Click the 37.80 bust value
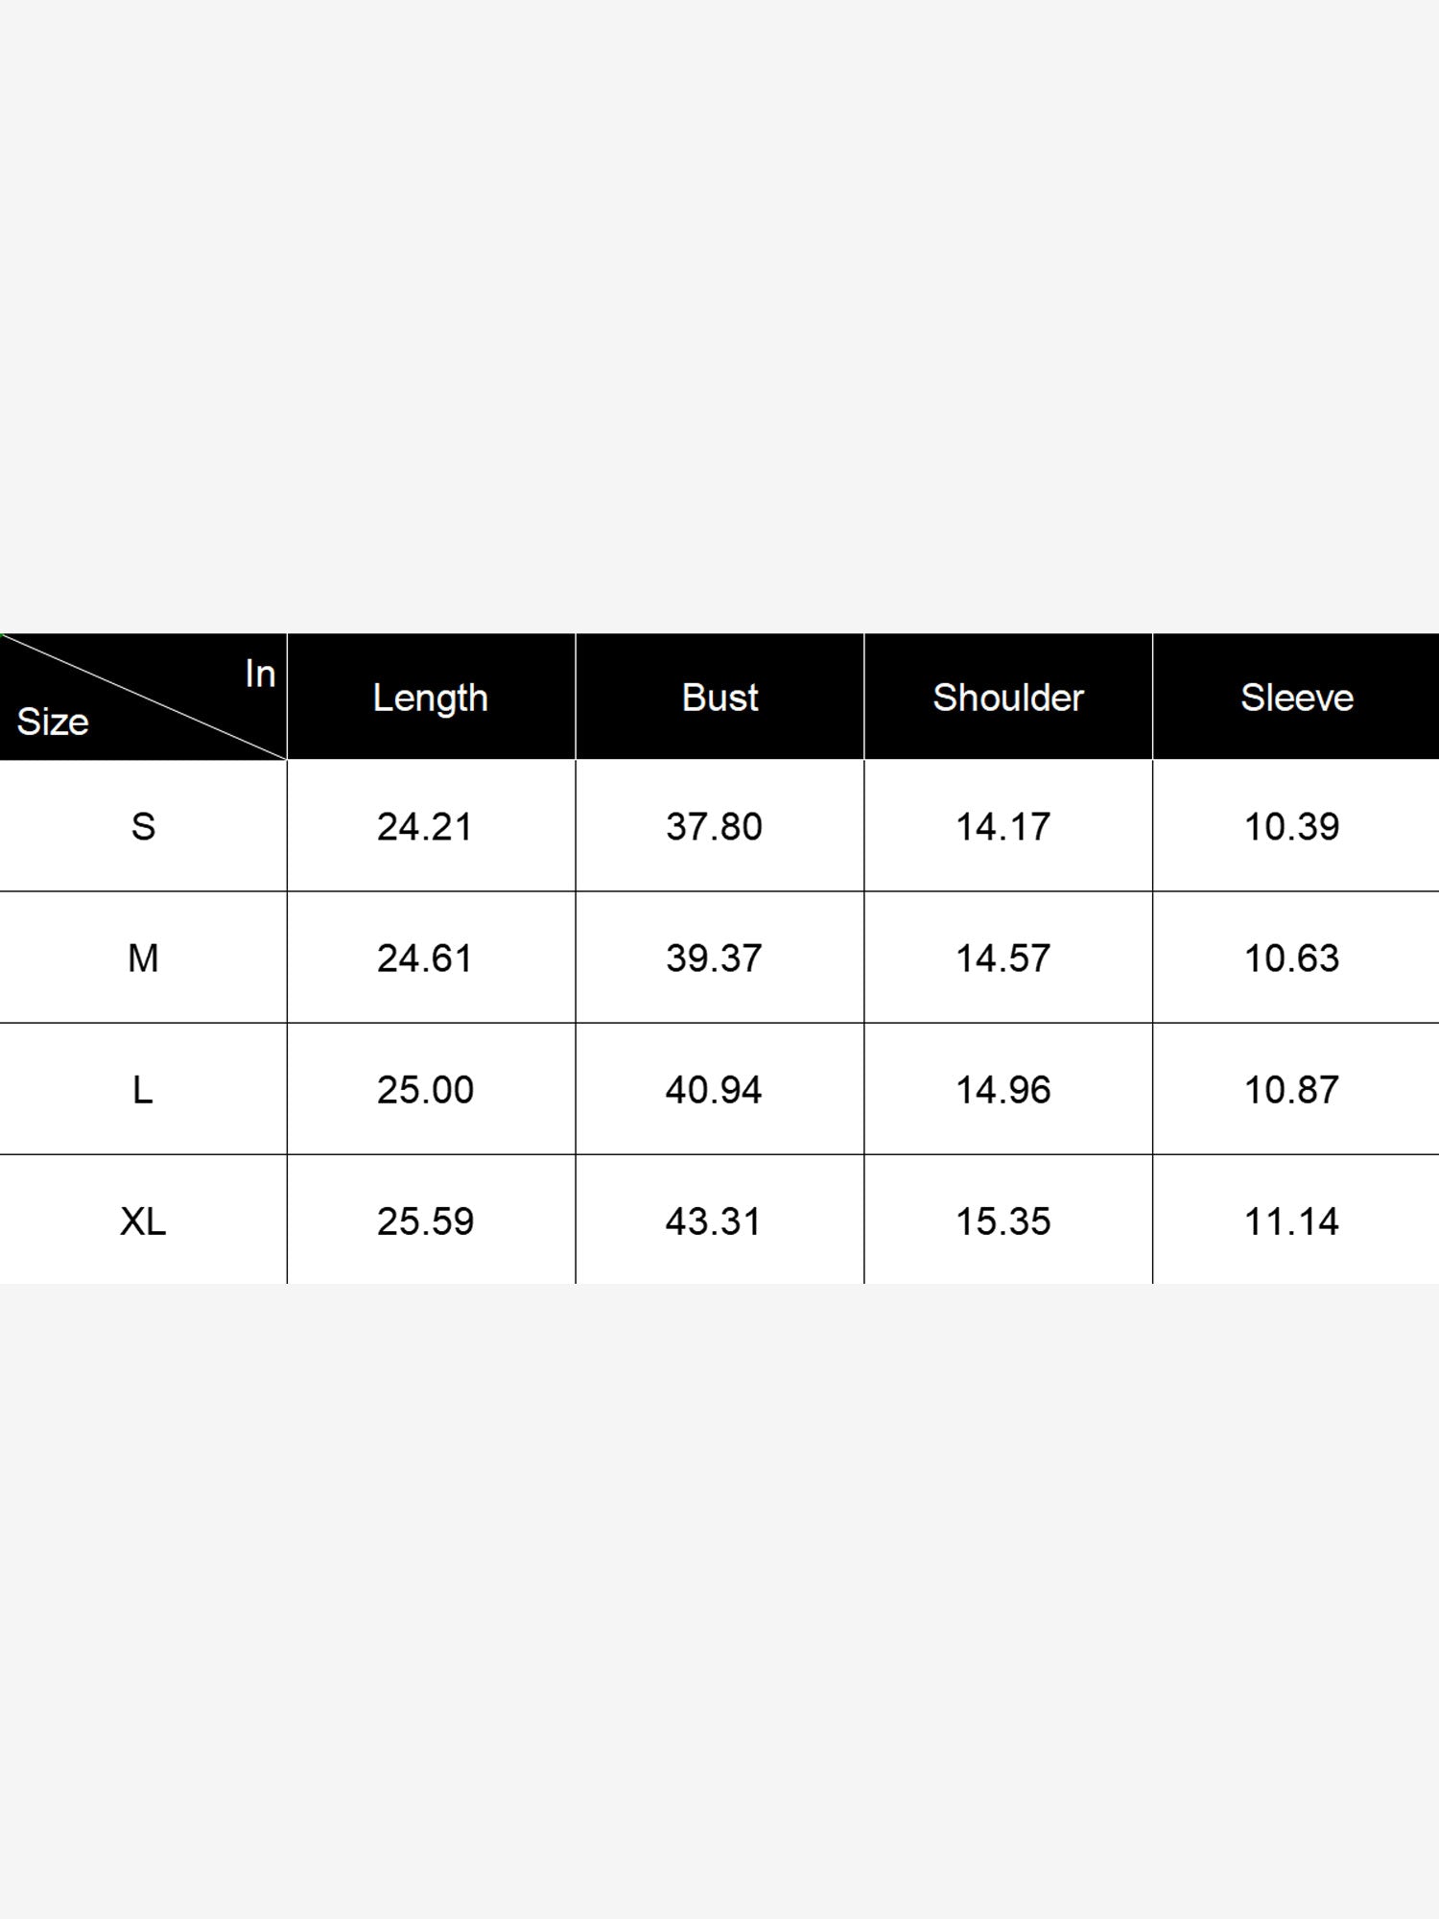 [x=714, y=826]
